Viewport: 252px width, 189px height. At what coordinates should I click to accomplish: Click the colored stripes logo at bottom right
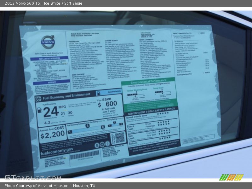pos(231,177)
